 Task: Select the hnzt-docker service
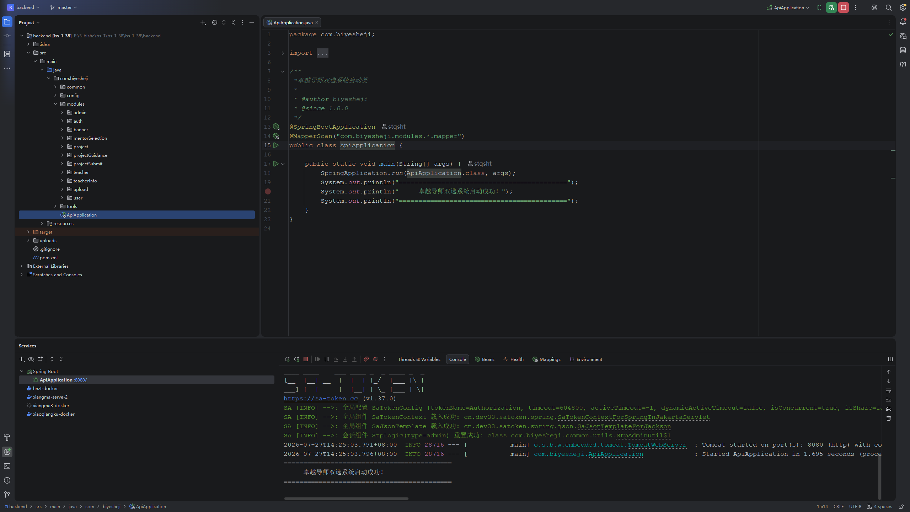point(45,389)
